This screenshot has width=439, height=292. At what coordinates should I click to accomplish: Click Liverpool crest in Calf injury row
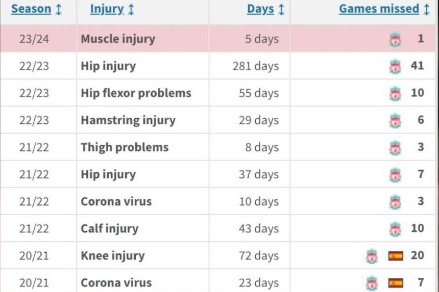click(x=395, y=229)
